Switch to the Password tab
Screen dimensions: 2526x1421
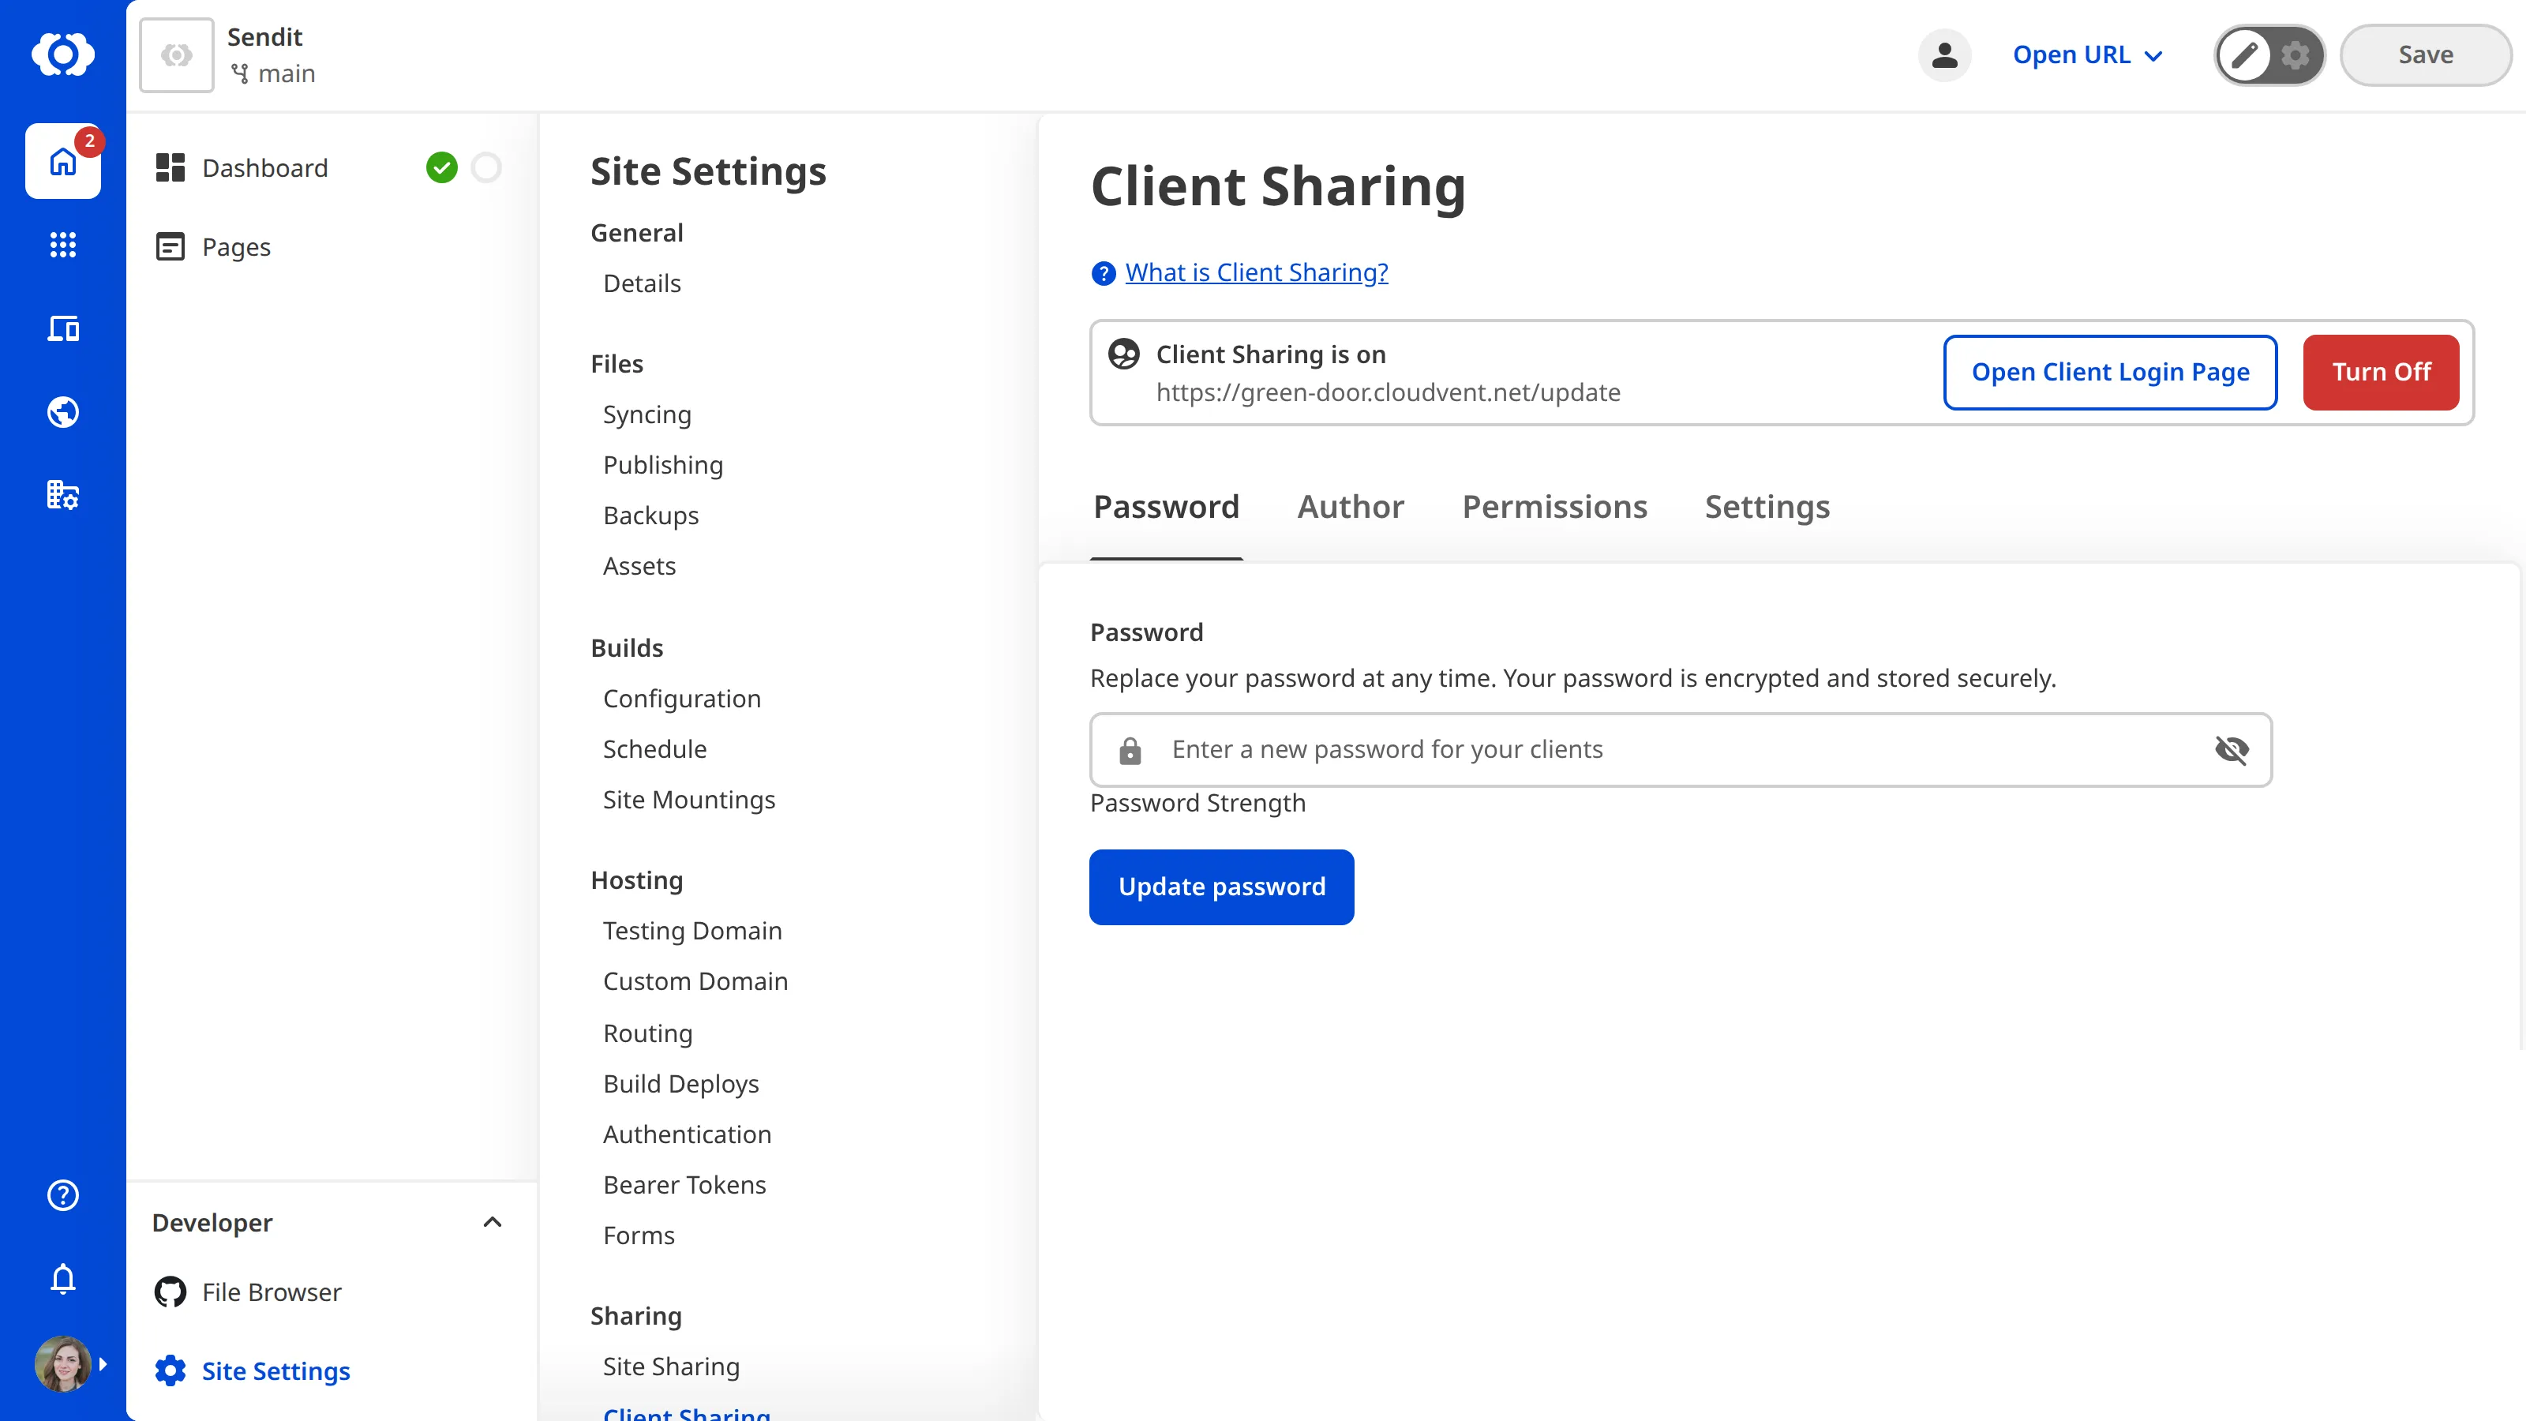[1166, 507]
